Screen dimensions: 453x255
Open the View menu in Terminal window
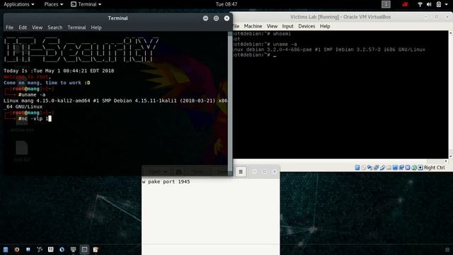point(37,28)
